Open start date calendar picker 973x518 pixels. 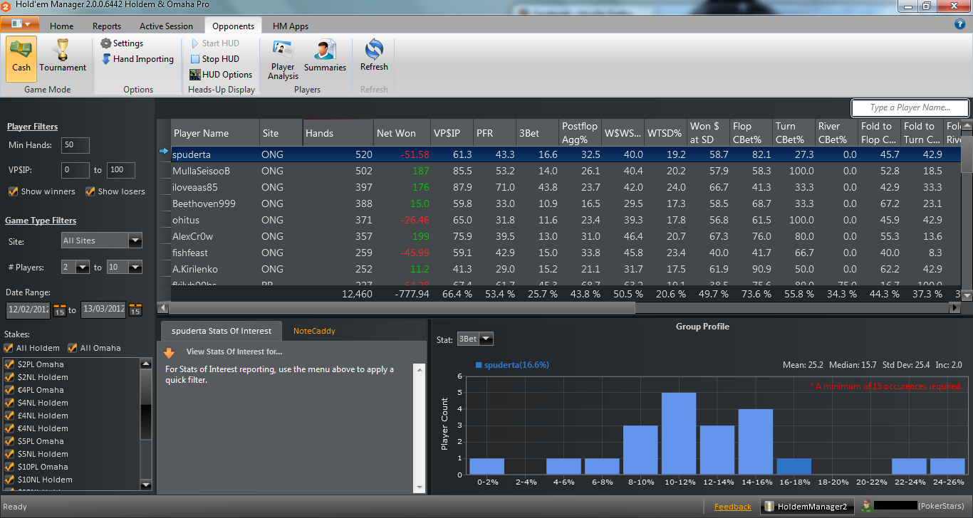[60, 310]
